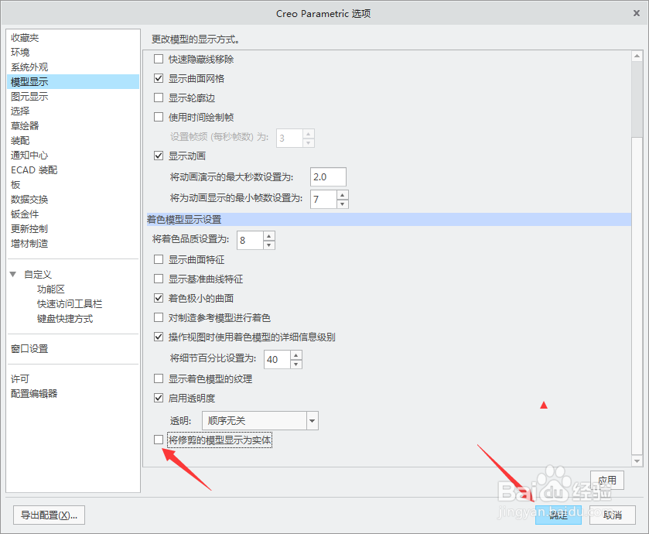
Task: Enable 快速隐藏线移除 option
Action: coord(158,58)
